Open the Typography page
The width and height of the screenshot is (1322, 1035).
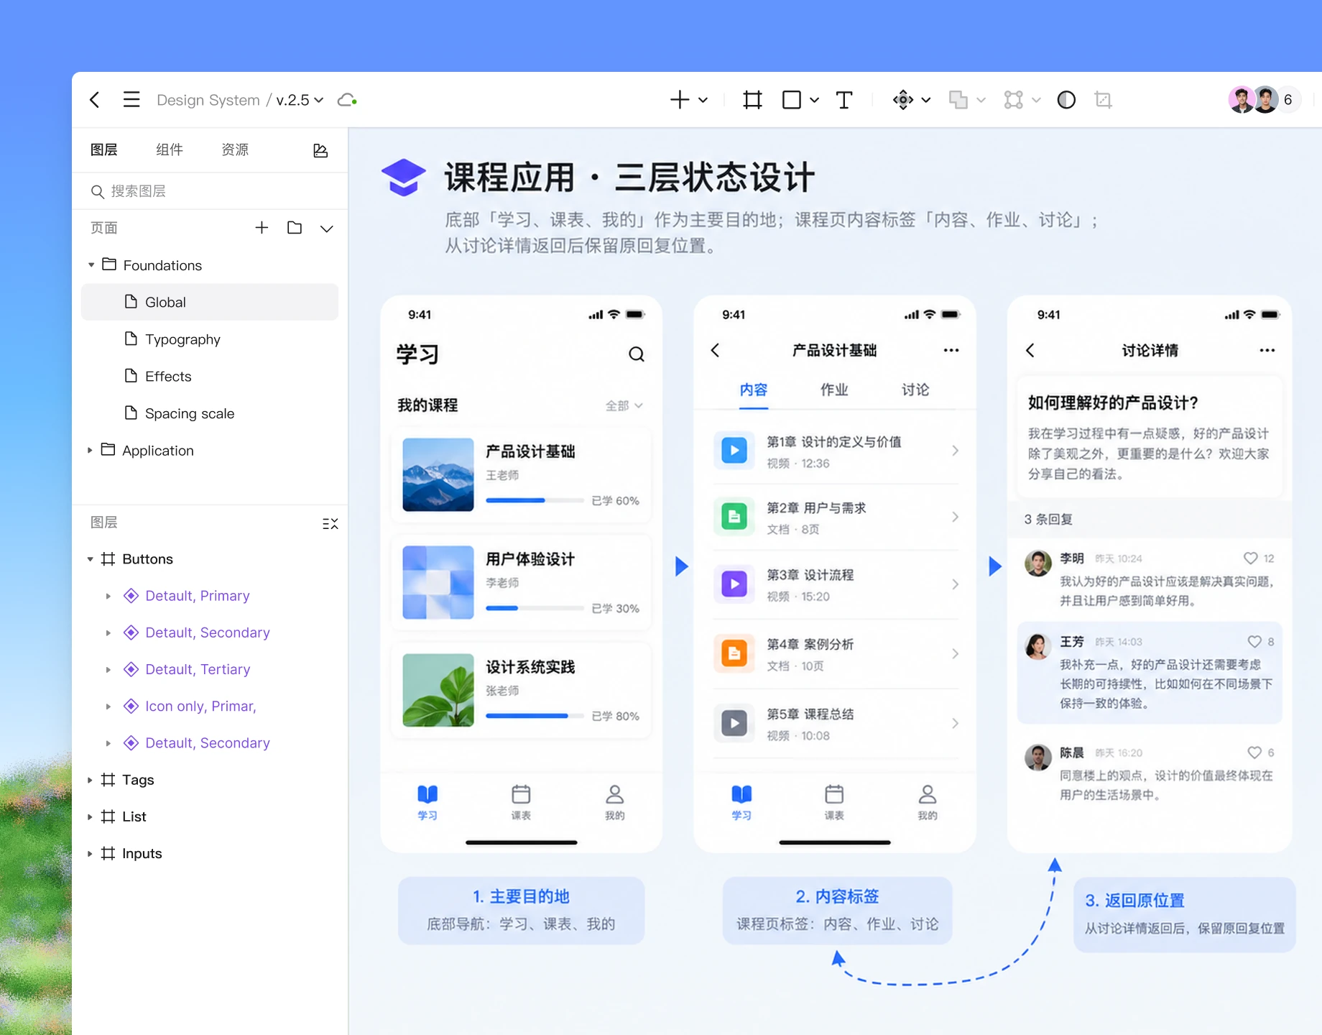point(210,339)
